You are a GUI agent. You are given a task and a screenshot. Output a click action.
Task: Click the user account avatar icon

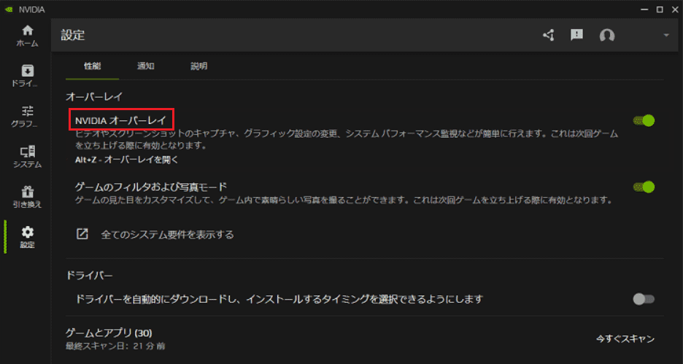click(607, 36)
